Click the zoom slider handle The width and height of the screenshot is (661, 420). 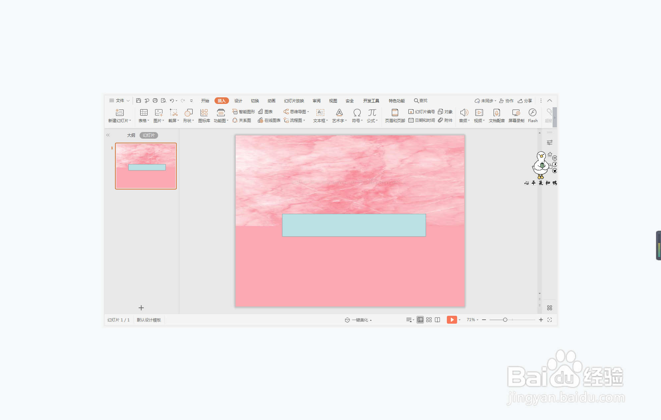(x=505, y=320)
